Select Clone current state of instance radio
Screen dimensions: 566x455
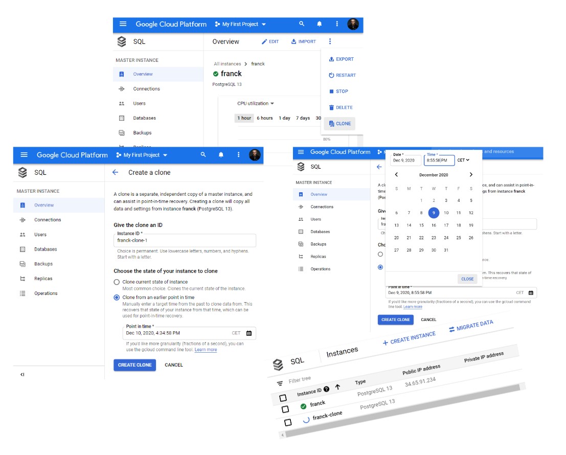(117, 282)
